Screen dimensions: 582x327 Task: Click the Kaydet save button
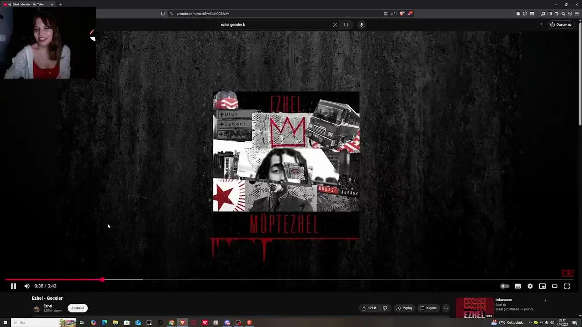point(428,308)
